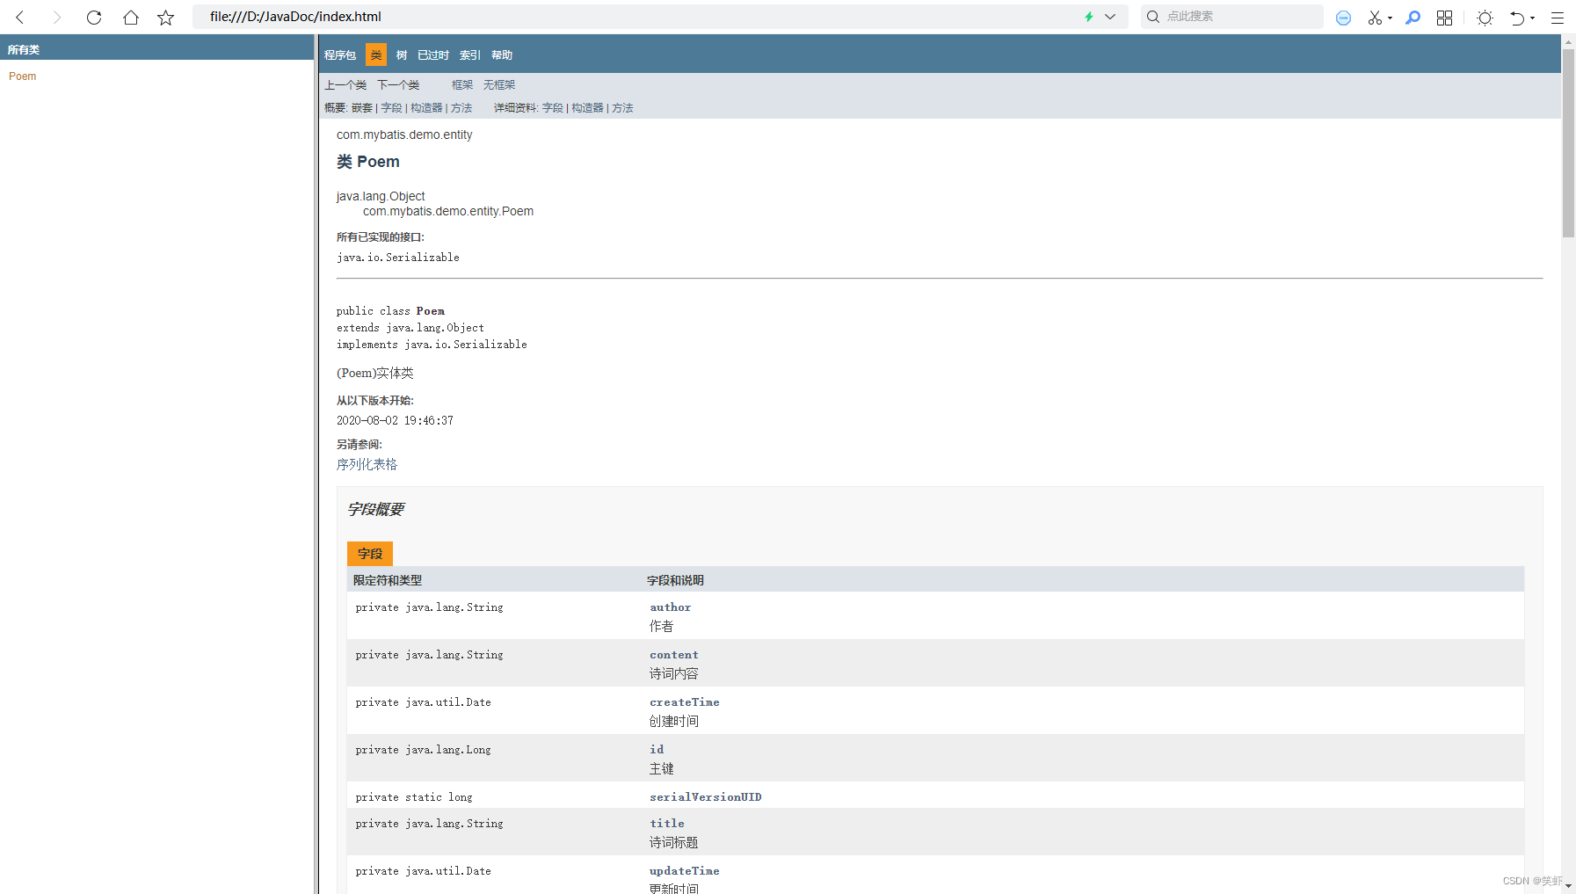Toggle the day/night mode sun icon
Image resolution: width=1576 pixels, height=894 pixels.
[1485, 17]
